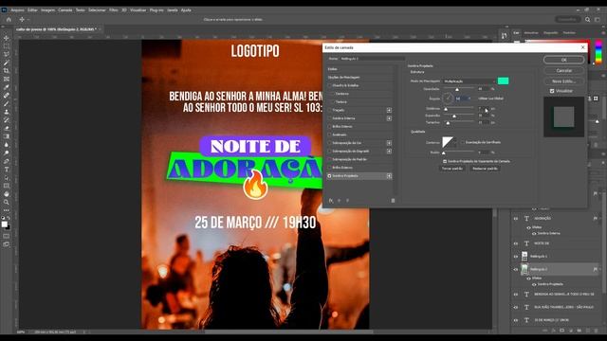607x341 pixels.
Task: Click the Novo Estilo button
Action: pyautogui.click(x=563, y=81)
